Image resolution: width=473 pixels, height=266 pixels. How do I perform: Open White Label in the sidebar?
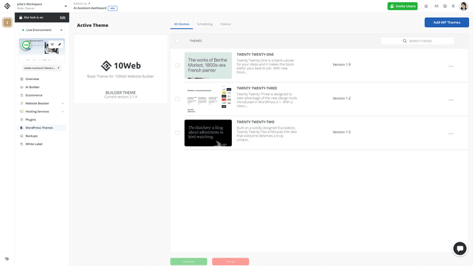[34, 144]
